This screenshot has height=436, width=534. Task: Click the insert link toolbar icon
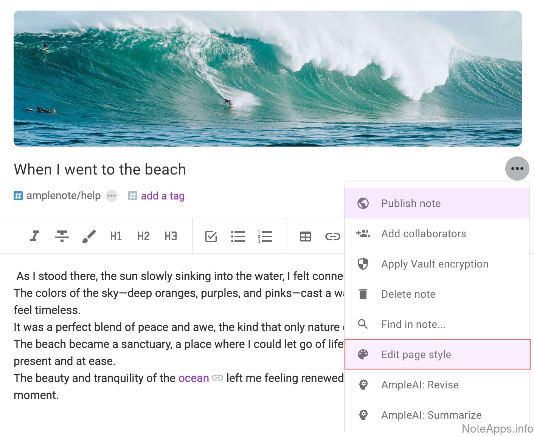[332, 237]
